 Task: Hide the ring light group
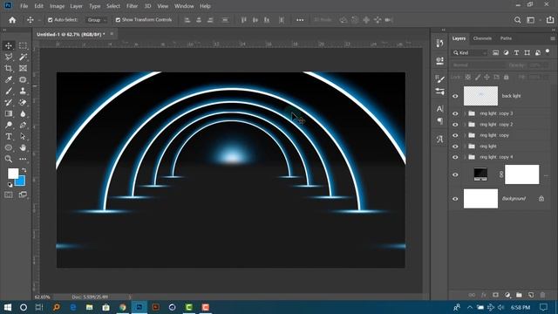click(x=455, y=147)
